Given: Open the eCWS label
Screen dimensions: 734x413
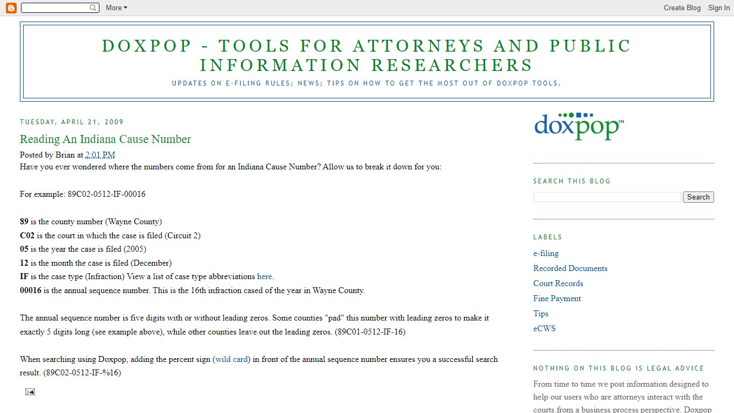Looking at the screenshot, I should 545,329.
